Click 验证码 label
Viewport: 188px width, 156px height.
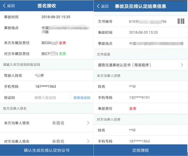coord(9,98)
